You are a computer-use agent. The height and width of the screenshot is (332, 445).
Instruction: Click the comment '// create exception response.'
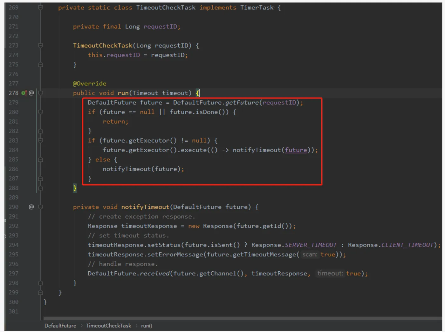click(x=141, y=216)
